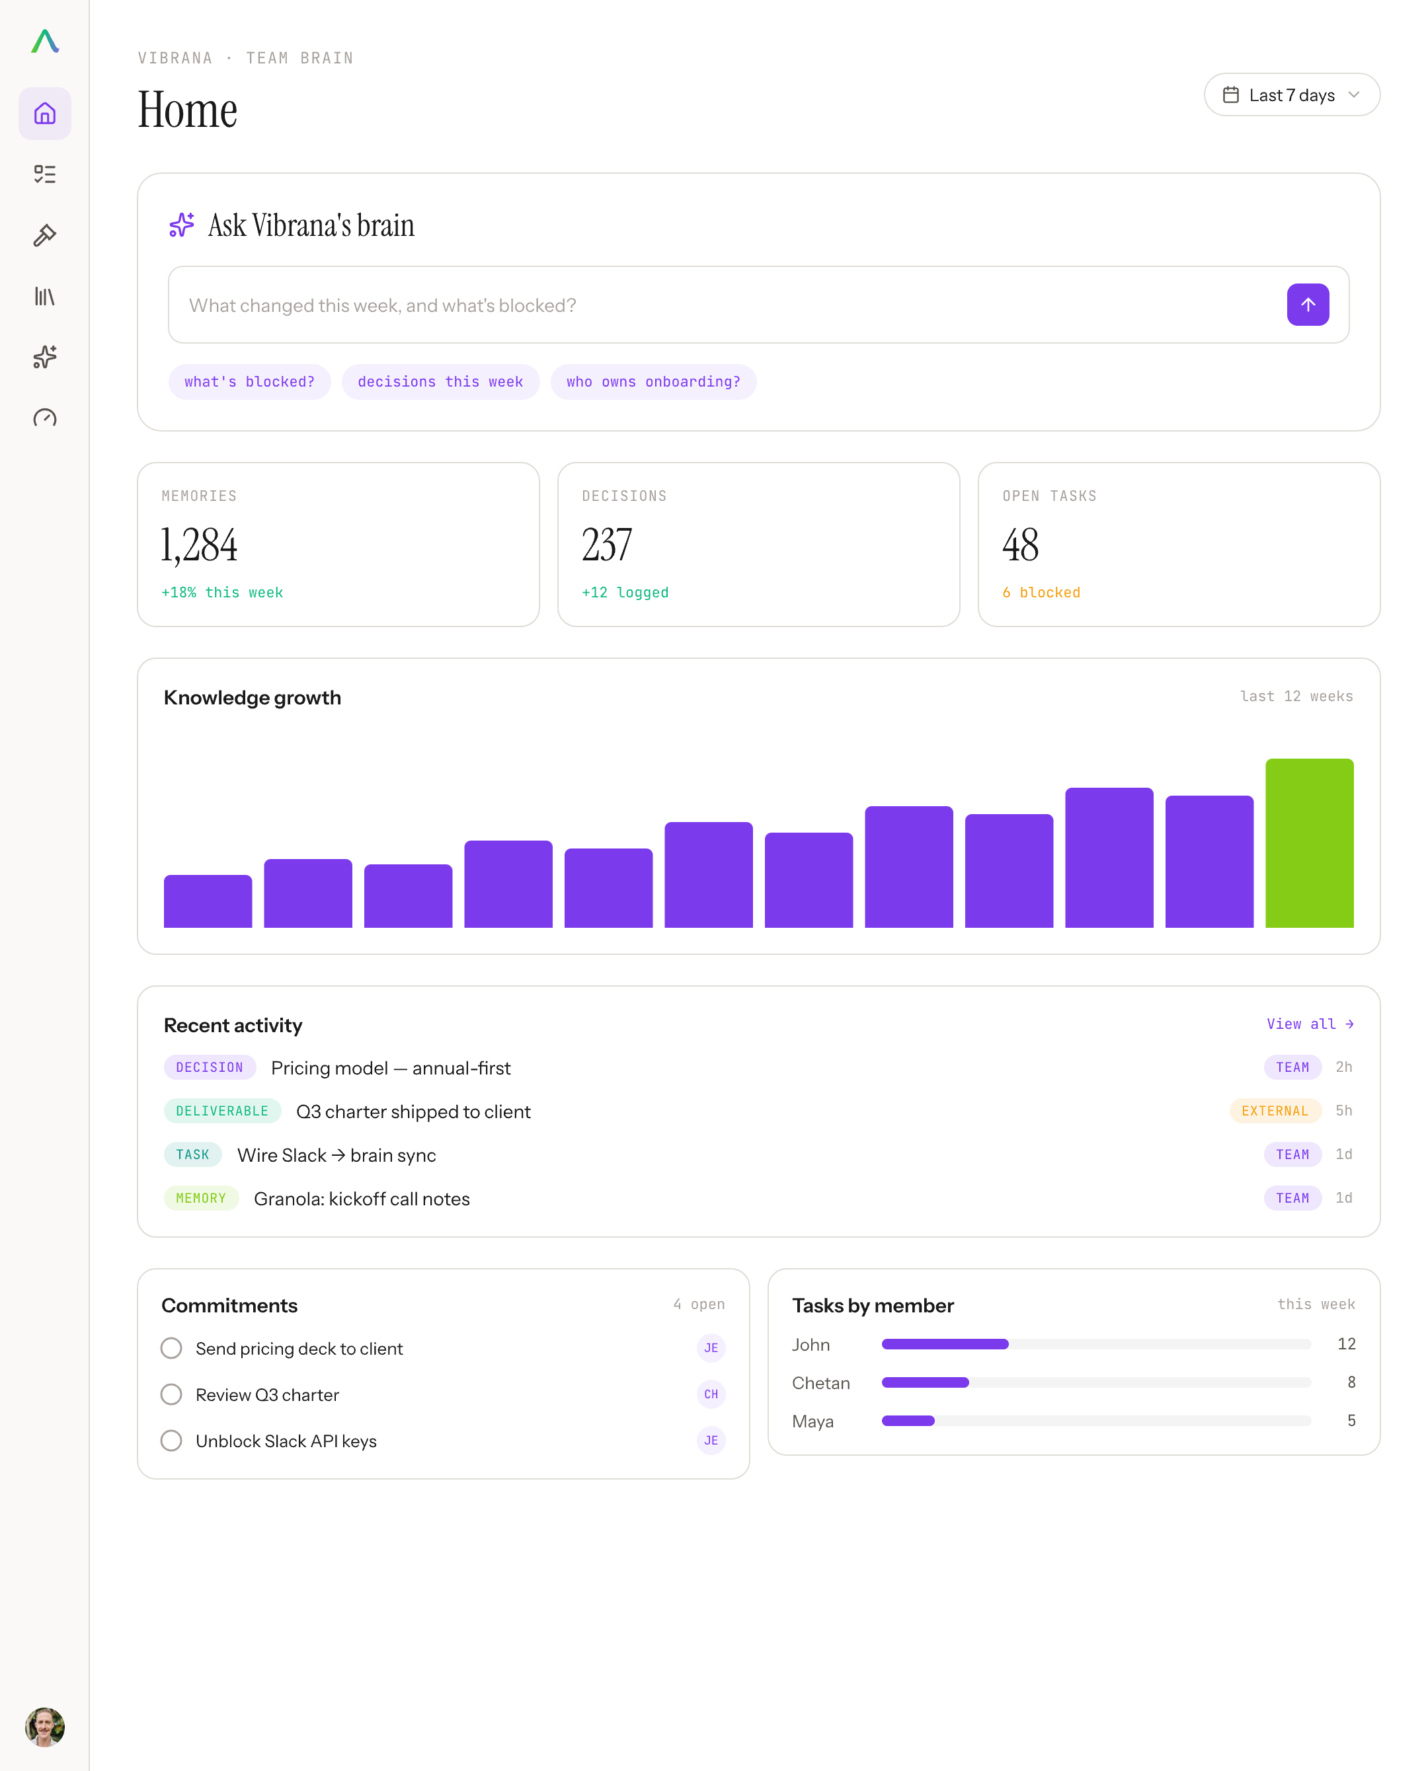Screen dimensions: 1428x1771
Task: Open the gauge dashboard sidebar icon
Action: 45,418
